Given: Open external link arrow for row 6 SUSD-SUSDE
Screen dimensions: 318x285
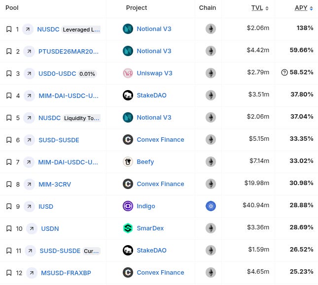Looking at the screenshot, I should [x=29, y=140].
